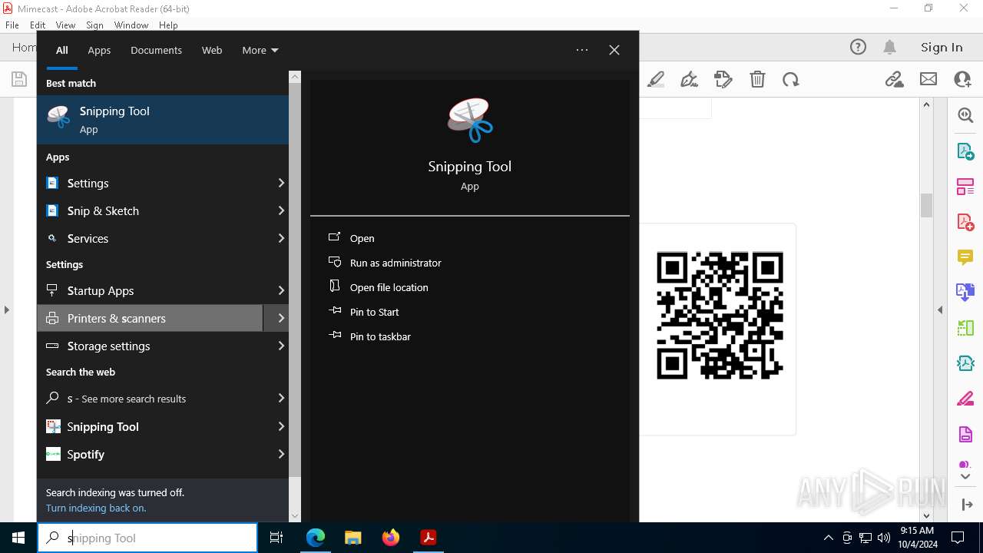This screenshot has width=983, height=553.
Task: Show hidden system tray icons
Action: click(x=828, y=538)
